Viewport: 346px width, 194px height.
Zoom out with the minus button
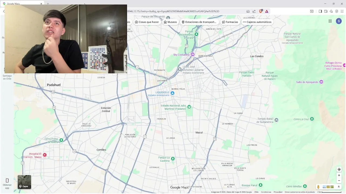(339, 181)
